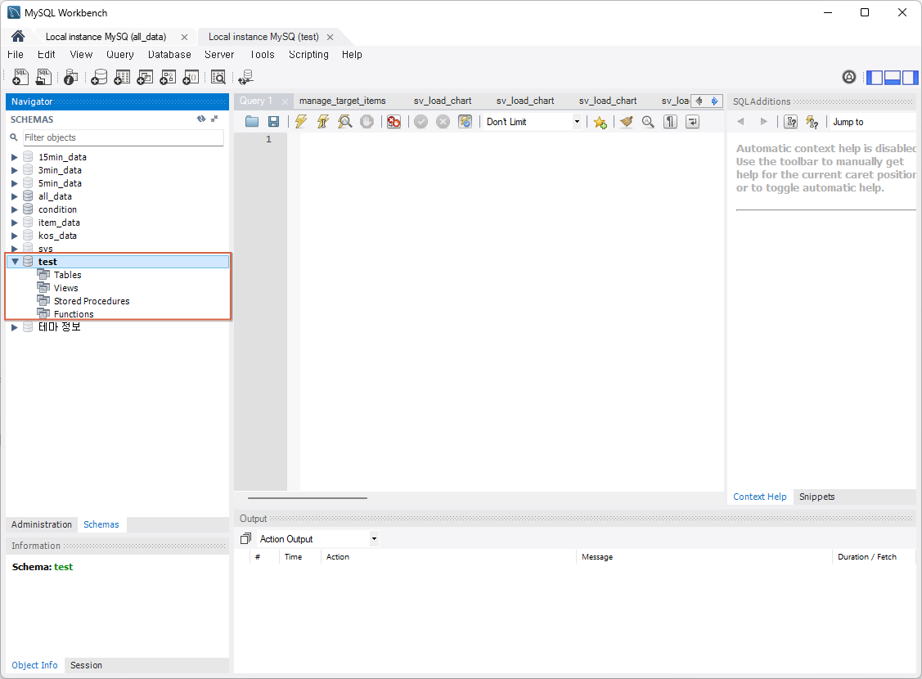Open the Query menu
The height and width of the screenshot is (679, 922).
click(x=120, y=55)
